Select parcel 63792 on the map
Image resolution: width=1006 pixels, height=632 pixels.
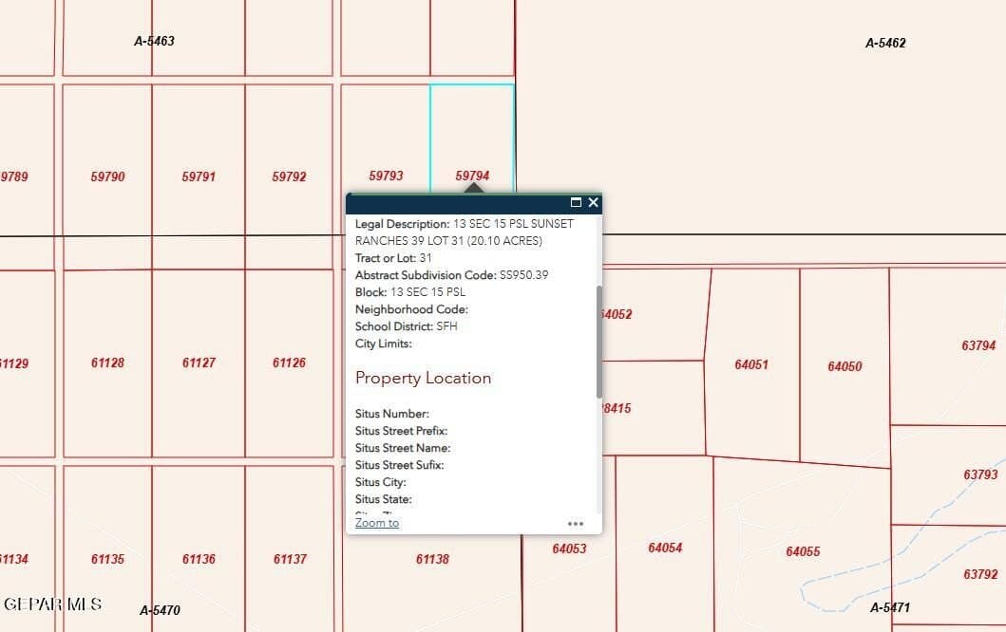pyautogui.click(x=980, y=574)
